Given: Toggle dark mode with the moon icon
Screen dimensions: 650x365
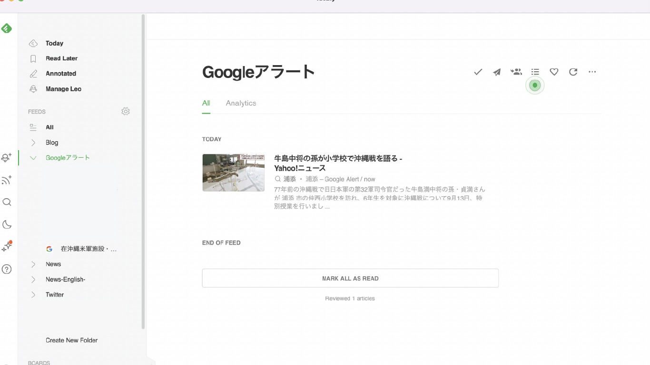Looking at the screenshot, I should 7,225.
